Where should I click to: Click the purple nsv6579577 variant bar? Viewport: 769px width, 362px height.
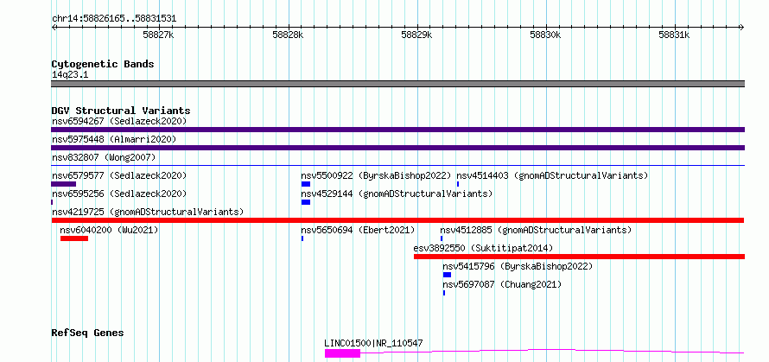pos(63,184)
